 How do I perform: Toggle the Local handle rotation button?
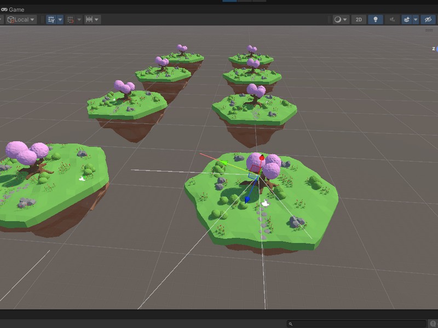point(20,20)
